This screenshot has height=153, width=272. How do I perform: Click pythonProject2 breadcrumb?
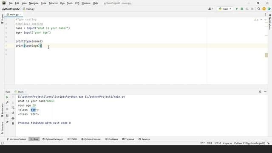pos(11,9)
